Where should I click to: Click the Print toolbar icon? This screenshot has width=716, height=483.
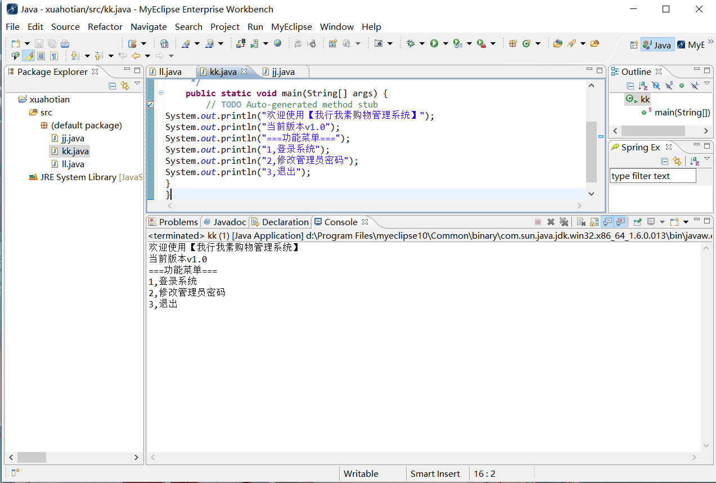65,43
